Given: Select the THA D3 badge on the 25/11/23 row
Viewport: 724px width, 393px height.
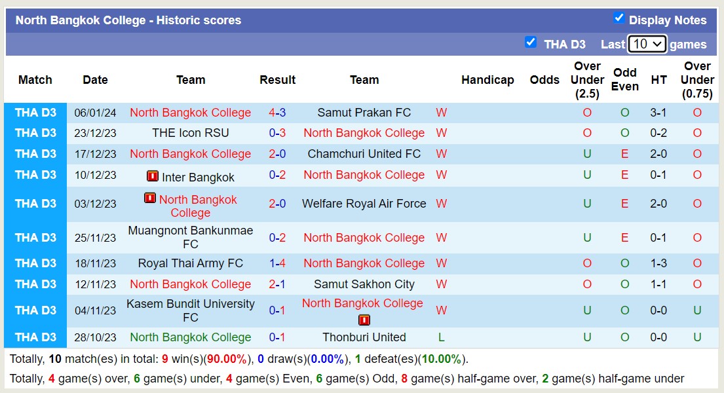Looking at the screenshot, I should (x=34, y=238).
